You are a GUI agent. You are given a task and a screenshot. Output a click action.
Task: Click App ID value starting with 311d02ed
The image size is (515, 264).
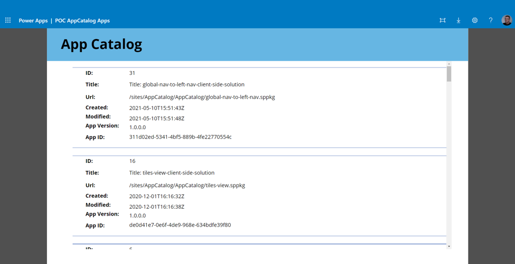pos(180,137)
